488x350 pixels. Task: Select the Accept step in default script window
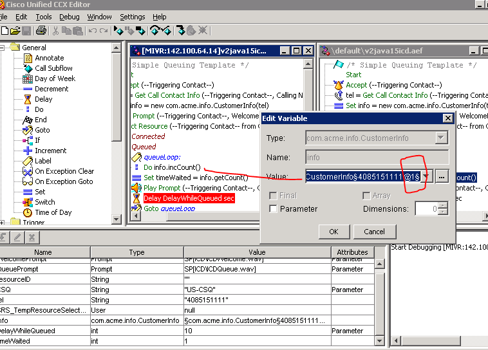(394, 85)
